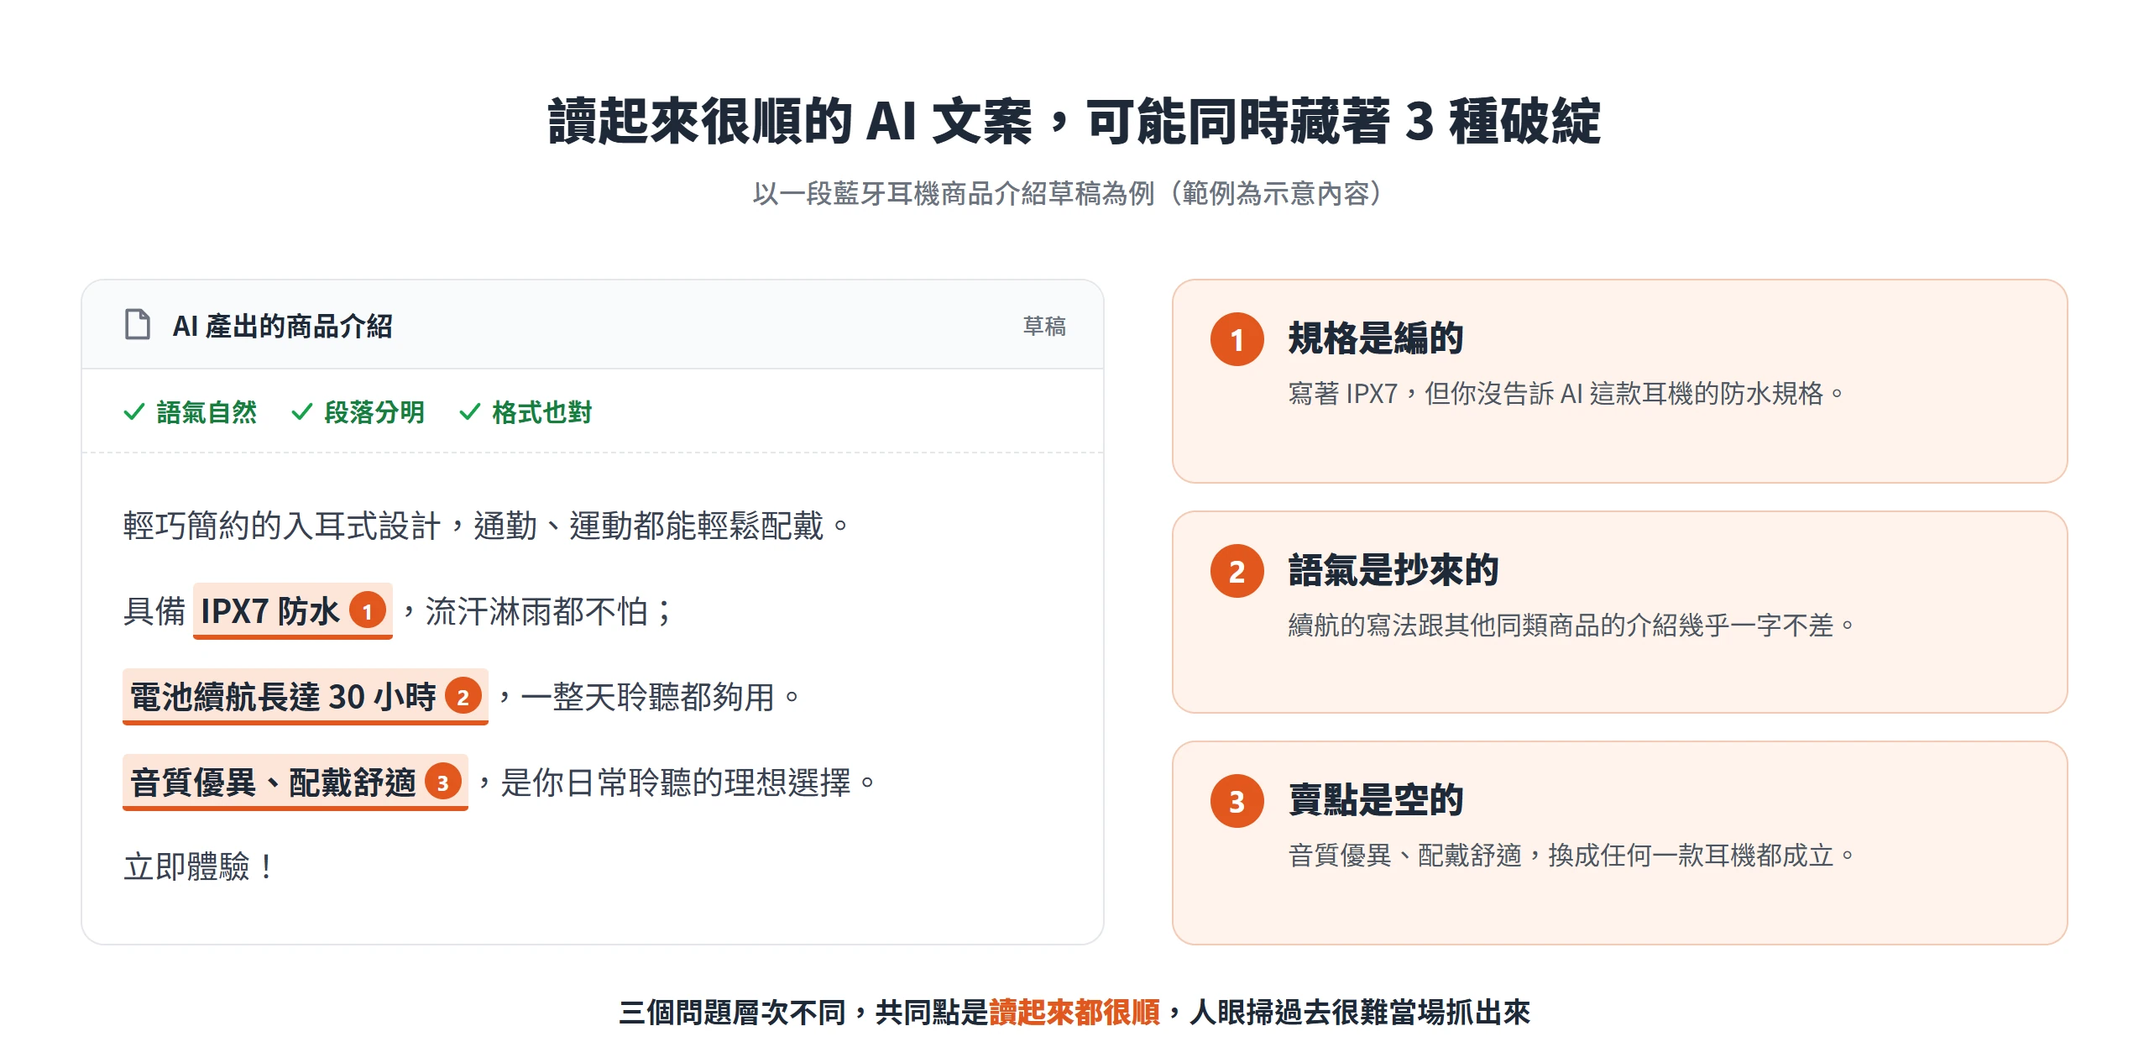Click the checkmark icon next to 格式也對
2149x1047 pixels.
tap(470, 412)
